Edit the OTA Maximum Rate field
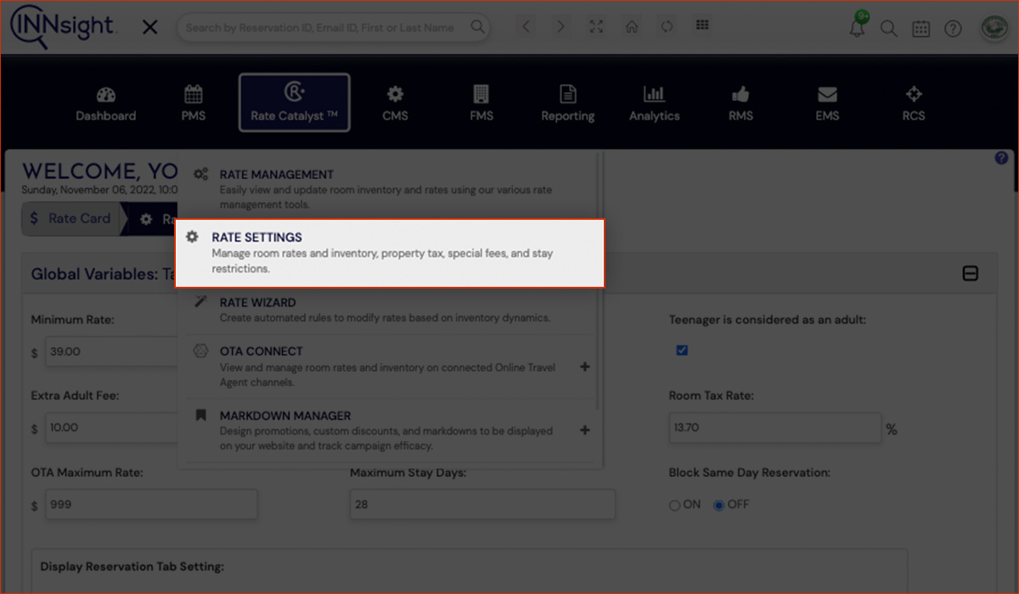Screen dimensions: 1019x594 coord(151,504)
